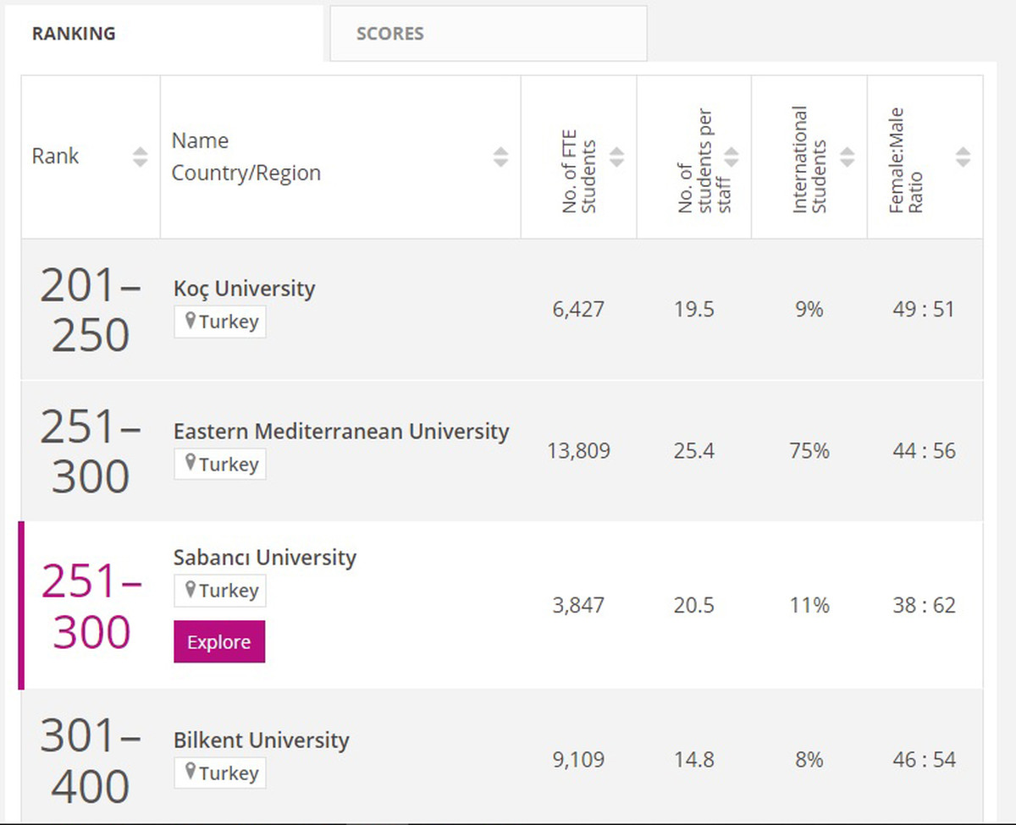Image resolution: width=1016 pixels, height=825 pixels.
Task: Toggle sorting on the Female:Male Ratio column
Action: pyautogui.click(x=963, y=156)
